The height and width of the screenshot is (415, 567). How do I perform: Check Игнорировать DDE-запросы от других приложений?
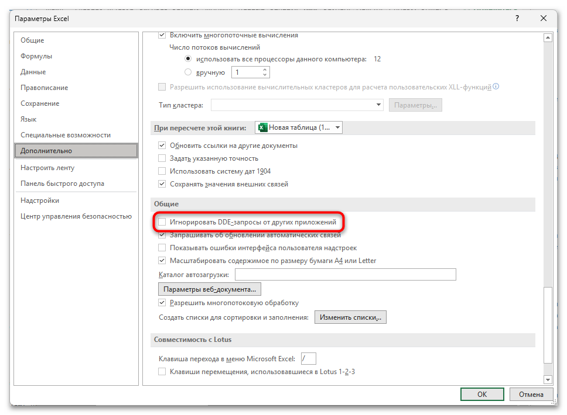[x=162, y=222]
